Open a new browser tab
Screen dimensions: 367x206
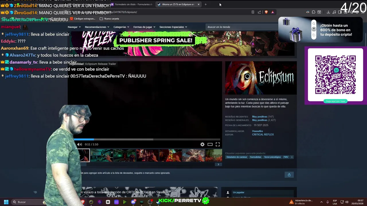click(x=206, y=4)
